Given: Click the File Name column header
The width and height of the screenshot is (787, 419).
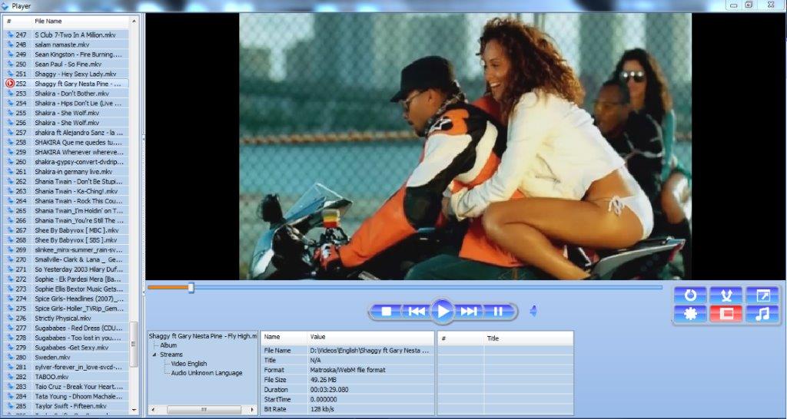Looking at the screenshot, I should (48, 21).
